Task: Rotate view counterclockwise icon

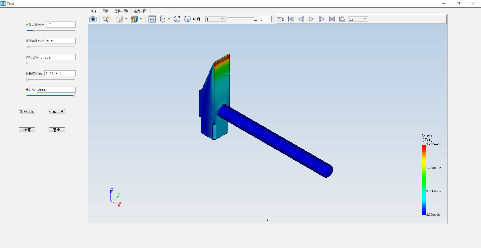Action: point(187,19)
